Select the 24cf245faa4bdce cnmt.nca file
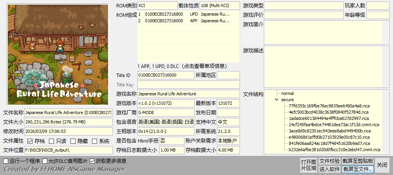This screenshot has height=175, width=393. [334, 125]
